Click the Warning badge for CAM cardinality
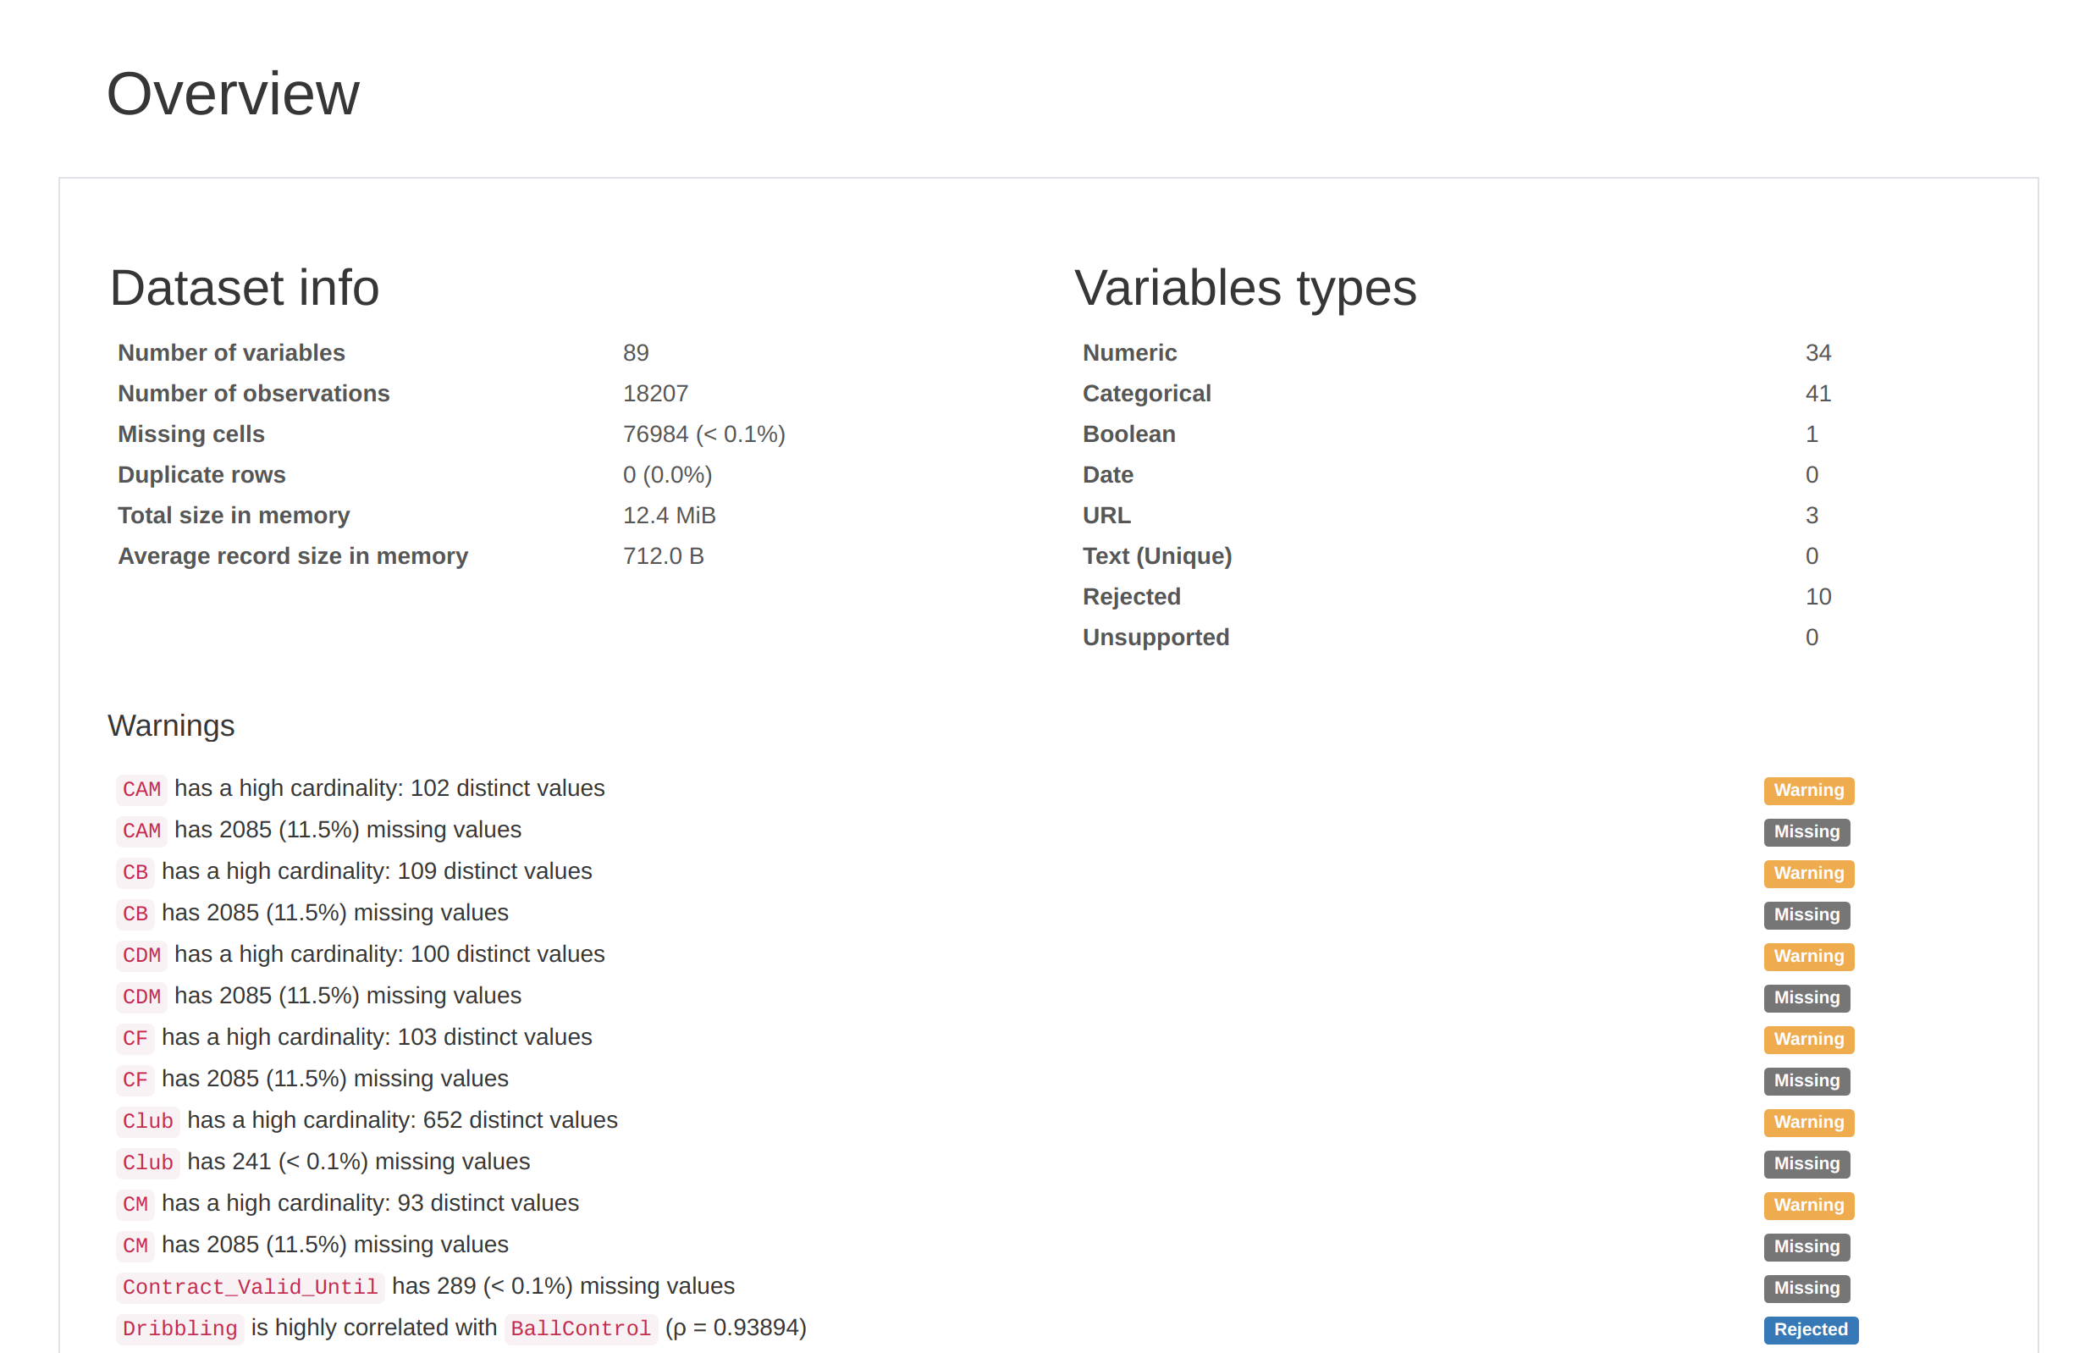This screenshot has width=2074, height=1353. point(1808,790)
